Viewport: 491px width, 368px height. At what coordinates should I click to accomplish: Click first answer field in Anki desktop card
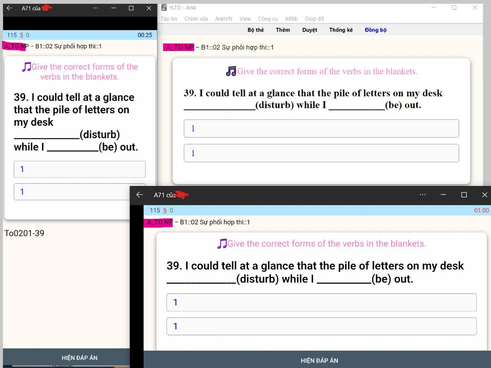pyautogui.click(x=321, y=128)
